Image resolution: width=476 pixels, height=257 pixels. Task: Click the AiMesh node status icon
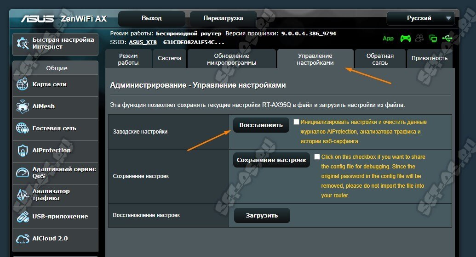(x=433, y=39)
